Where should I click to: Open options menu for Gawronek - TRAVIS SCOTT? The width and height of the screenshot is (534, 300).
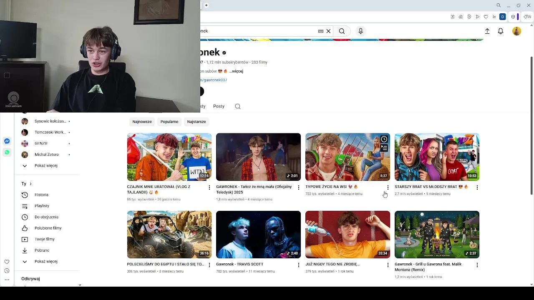299,265
